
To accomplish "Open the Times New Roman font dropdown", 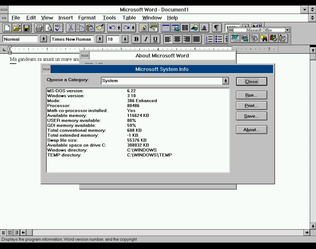I will coord(100,39).
